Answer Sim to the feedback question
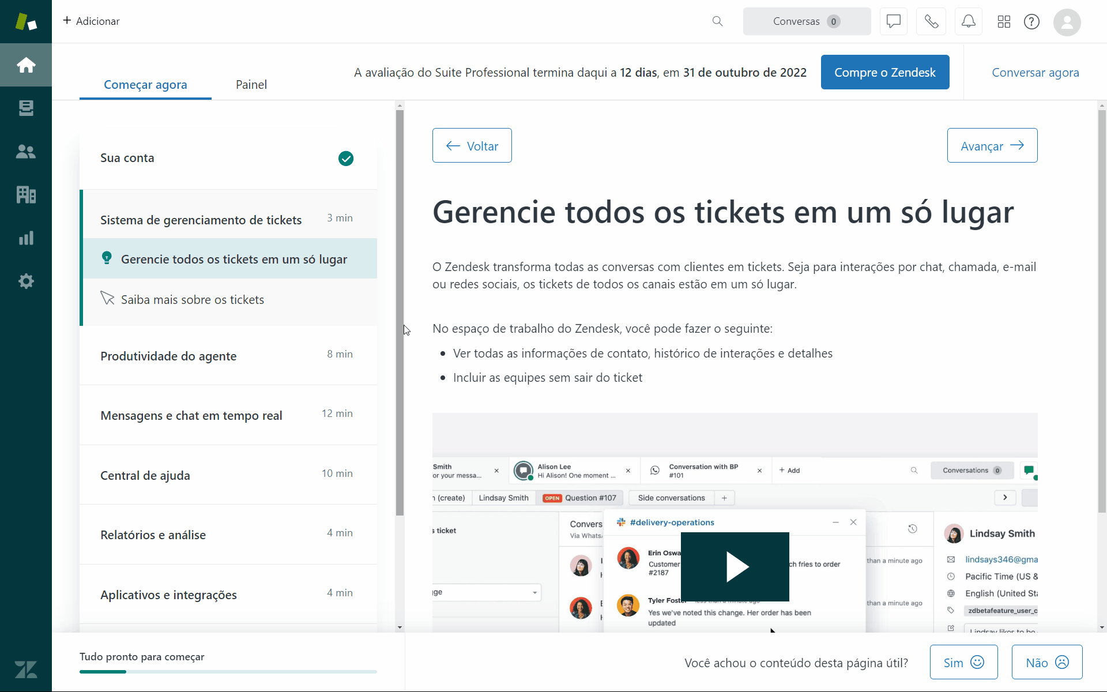Image resolution: width=1107 pixels, height=692 pixels. click(963, 662)
